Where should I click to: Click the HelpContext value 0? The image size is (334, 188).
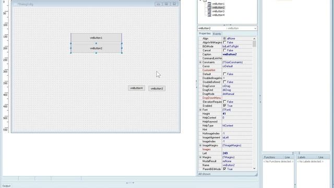[223, 118]
